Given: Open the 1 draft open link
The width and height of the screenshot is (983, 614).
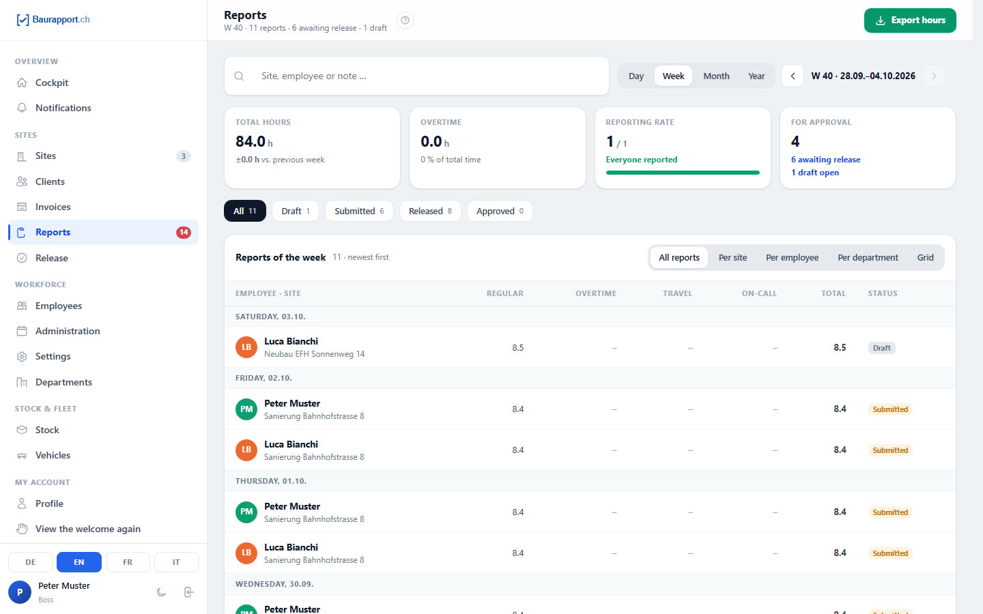Looking at the screenshot, I should [x=815, y=173].
